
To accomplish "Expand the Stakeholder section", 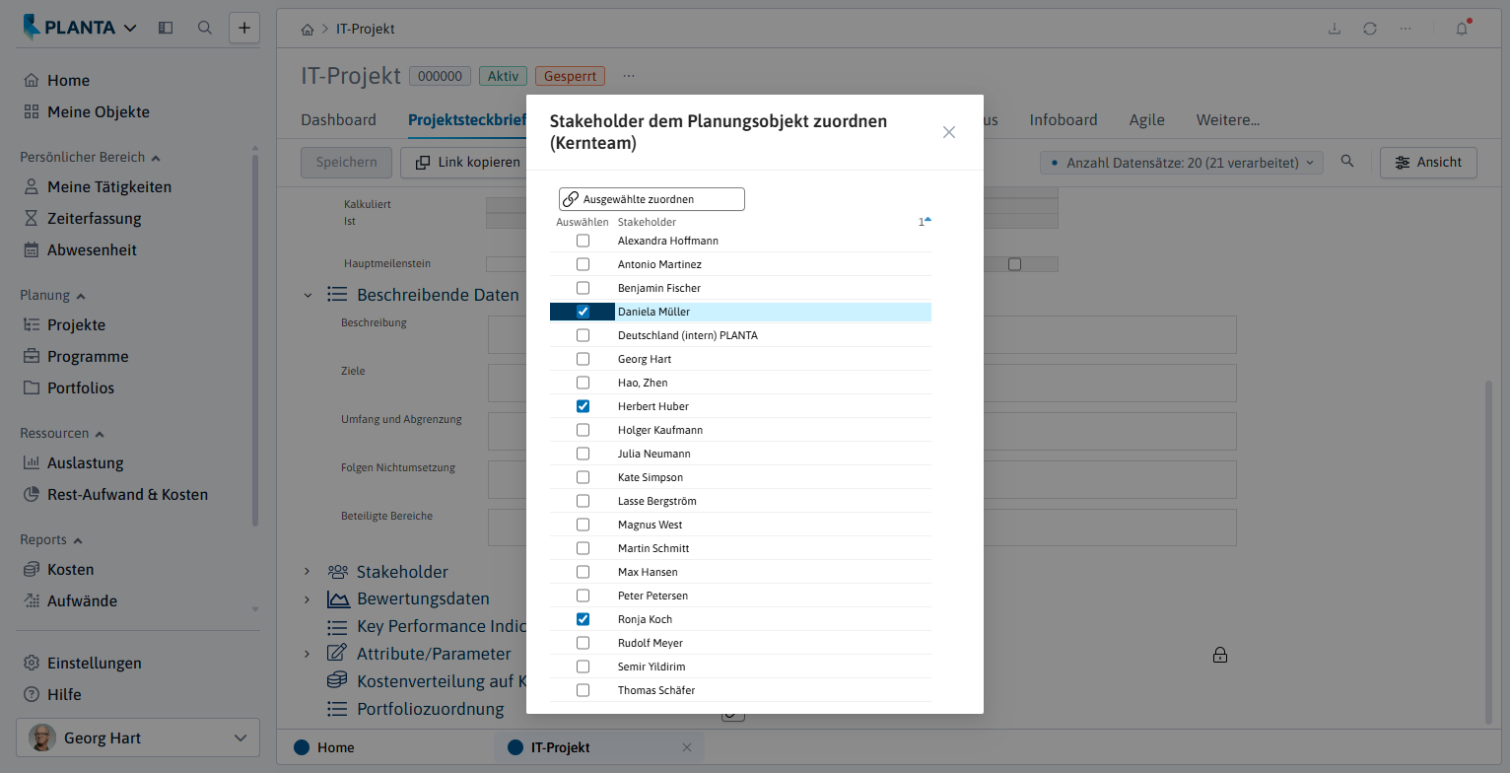I will click(x=308, y=572).
